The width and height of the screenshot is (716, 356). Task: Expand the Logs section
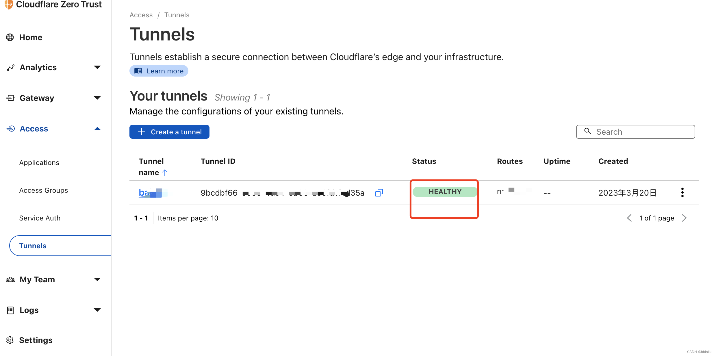(x=97, y=310)
